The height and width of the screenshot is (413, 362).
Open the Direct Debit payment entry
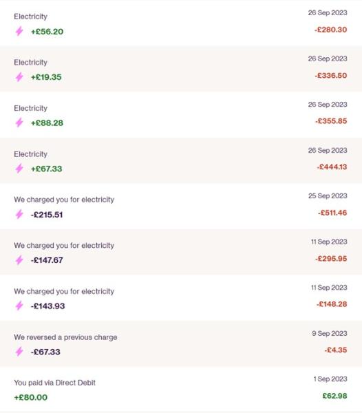[x=181, y=390]
